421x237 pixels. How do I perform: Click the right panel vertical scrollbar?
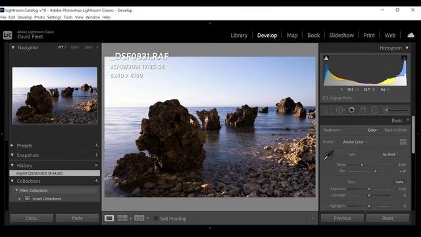coord(413,134)
